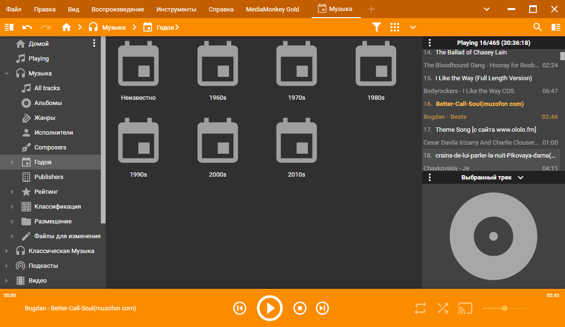Open the Правка menu
The image size is (565, 327).
44,10
